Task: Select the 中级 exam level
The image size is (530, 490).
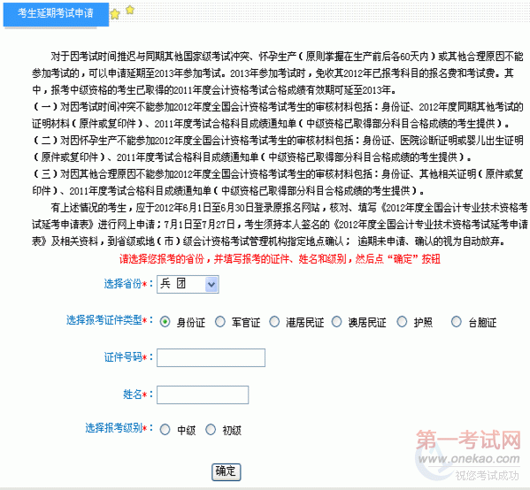Action: point(165,430)
